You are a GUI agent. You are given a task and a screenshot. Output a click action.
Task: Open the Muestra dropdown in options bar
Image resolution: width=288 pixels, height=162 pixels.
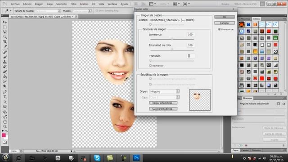coord(82,11)
